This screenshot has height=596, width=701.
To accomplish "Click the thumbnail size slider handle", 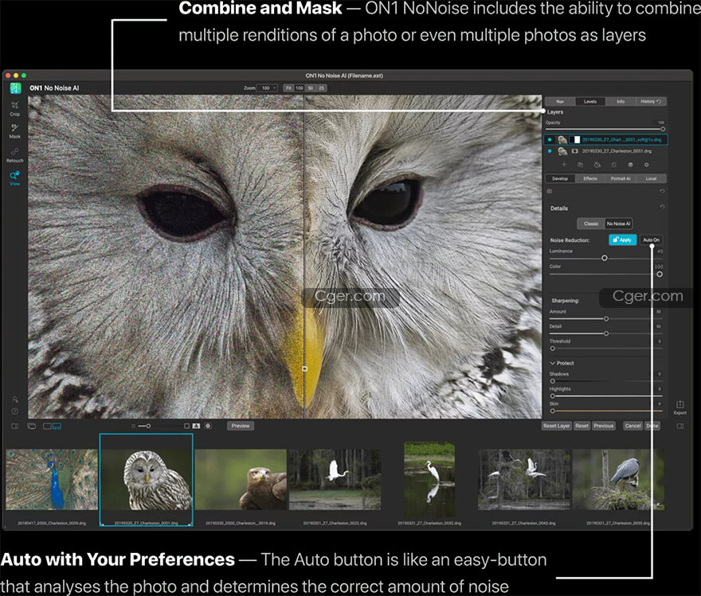I will point(148,426).
